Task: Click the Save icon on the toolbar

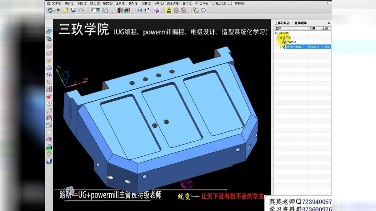Action: pos(73,10)
